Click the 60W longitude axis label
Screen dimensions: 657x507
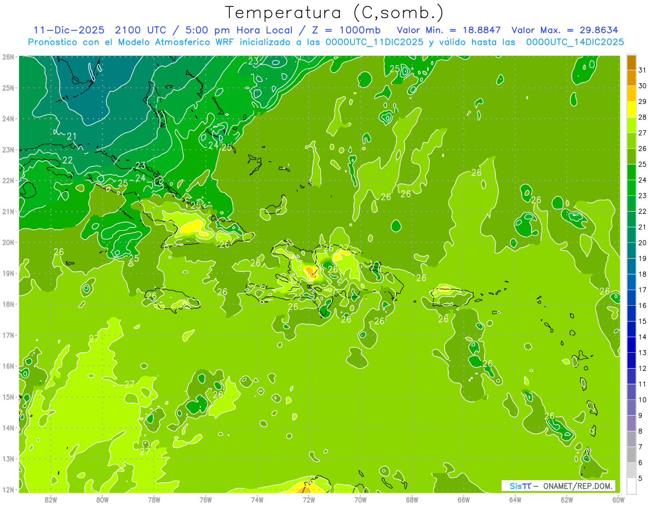click(x=619, y=499)
